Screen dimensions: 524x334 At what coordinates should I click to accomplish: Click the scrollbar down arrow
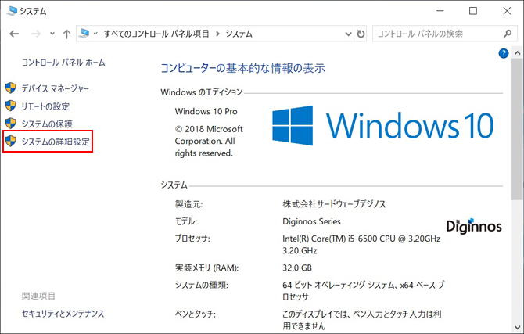[x=517, y=327]
